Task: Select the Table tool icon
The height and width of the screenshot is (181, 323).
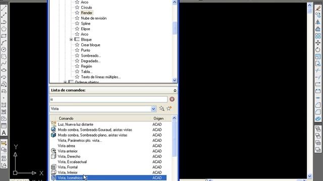Action: pyautogui.click(x=4, y=126)
